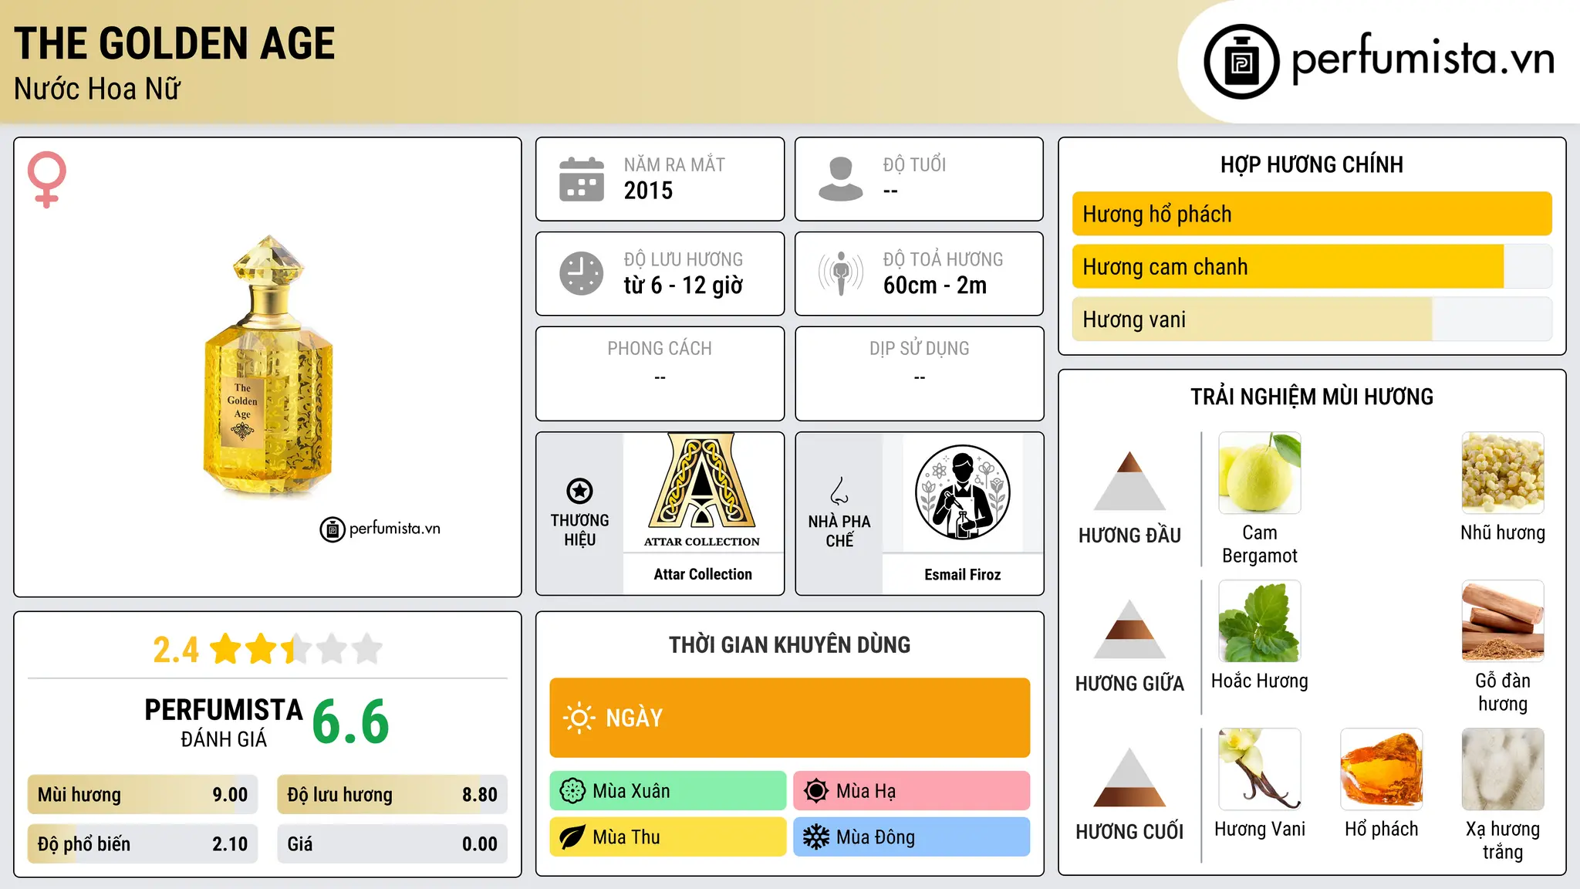
Task: Click the launch year 2015
Action: click(649, 191)
